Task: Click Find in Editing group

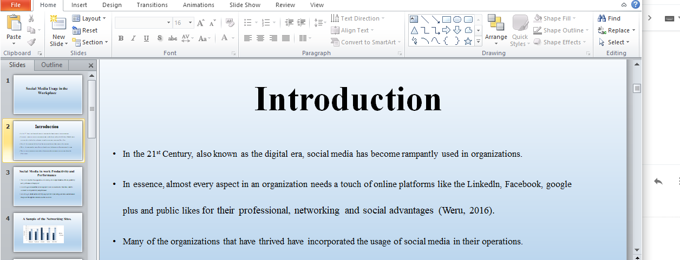Action: pyautogui.click(x=610, y=18)
